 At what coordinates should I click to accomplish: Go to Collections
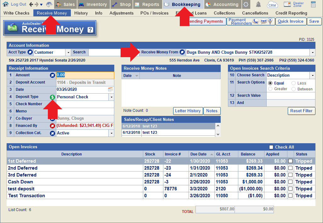click(224, 13)
